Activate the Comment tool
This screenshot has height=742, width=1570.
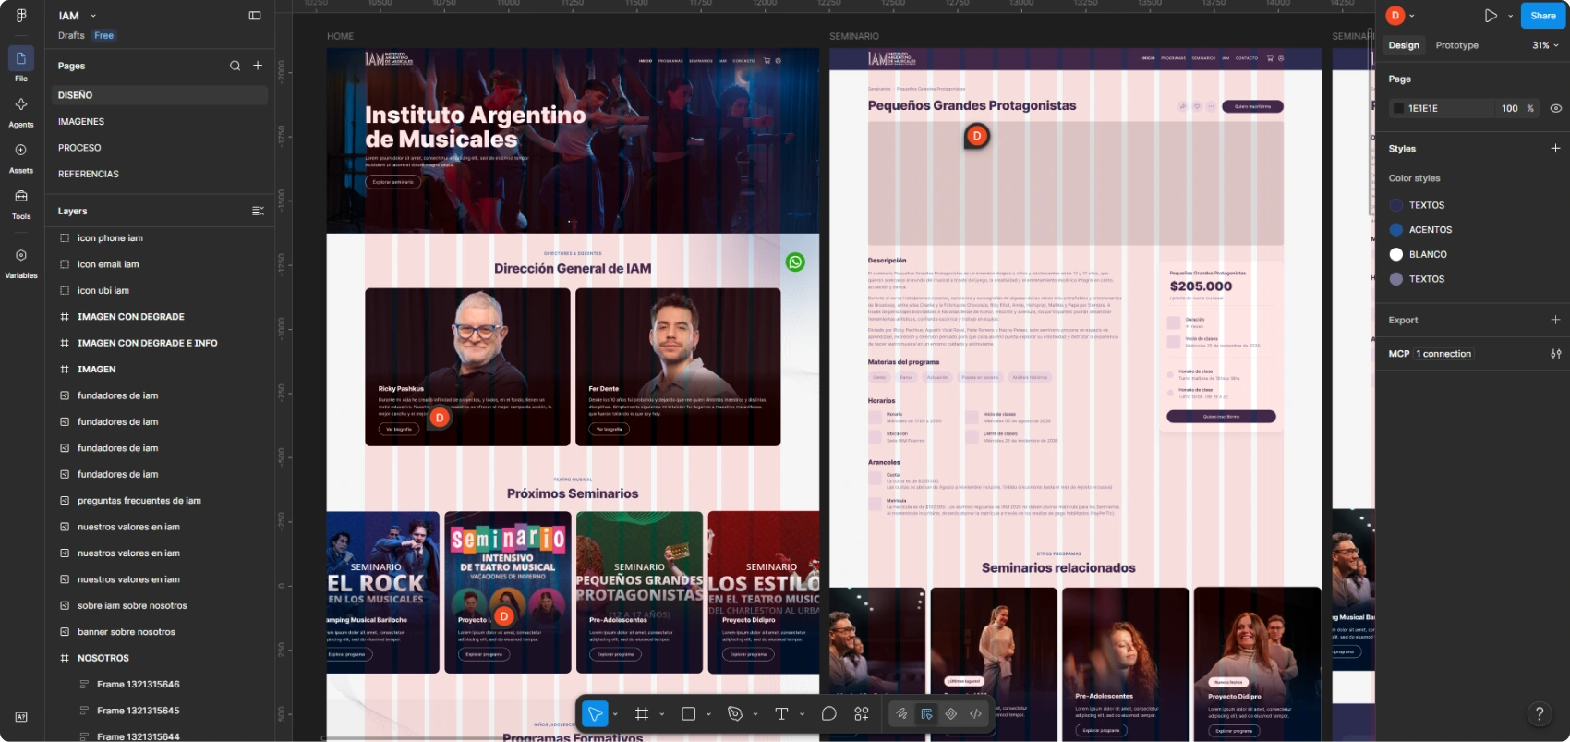point(828,713)
